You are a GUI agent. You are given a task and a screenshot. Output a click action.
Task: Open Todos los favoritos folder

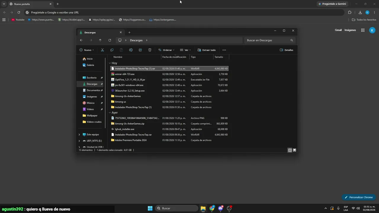364,20
